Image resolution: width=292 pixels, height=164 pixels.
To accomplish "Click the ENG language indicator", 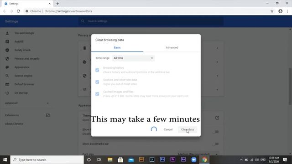I will pos(263,160).
